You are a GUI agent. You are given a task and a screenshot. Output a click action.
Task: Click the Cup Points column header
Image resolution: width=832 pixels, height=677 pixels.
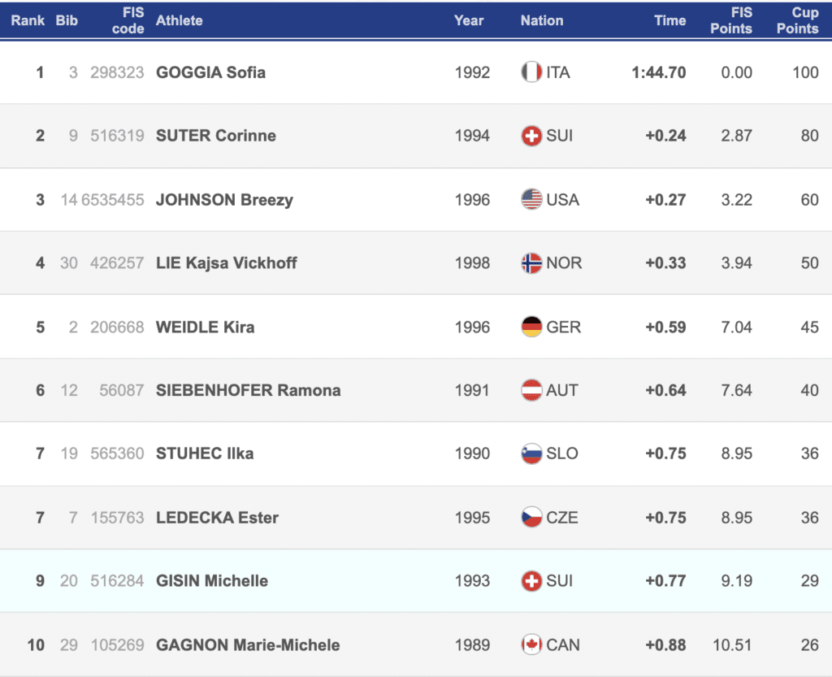(x=796, y=20)
